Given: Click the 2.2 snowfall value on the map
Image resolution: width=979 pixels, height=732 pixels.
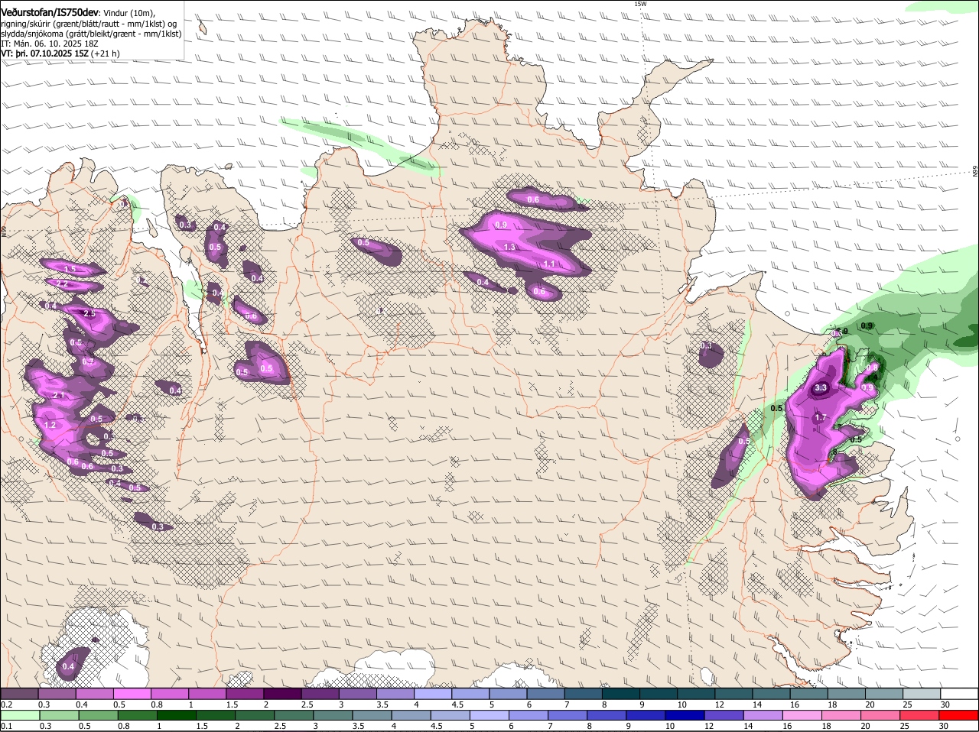Looking at the screenshot, I should [62, 284].
